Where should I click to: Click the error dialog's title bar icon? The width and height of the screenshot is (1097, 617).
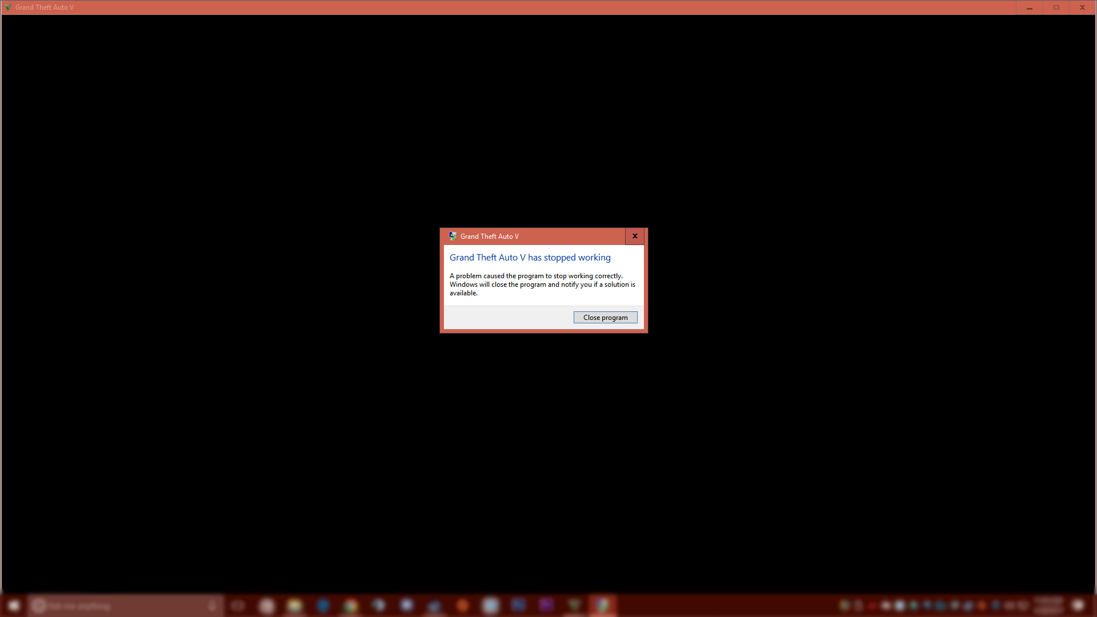coord(453,236)
